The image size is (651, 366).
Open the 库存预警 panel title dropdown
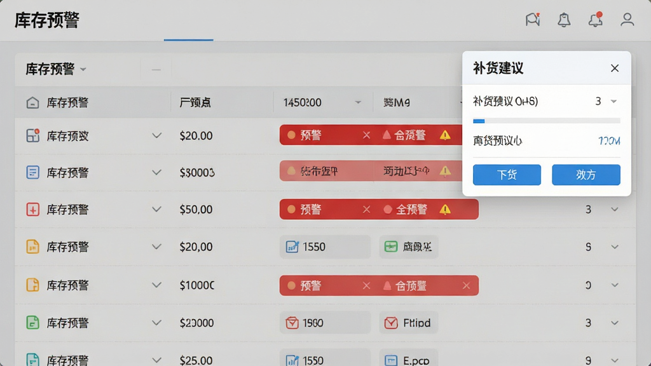tap(83, 69)
